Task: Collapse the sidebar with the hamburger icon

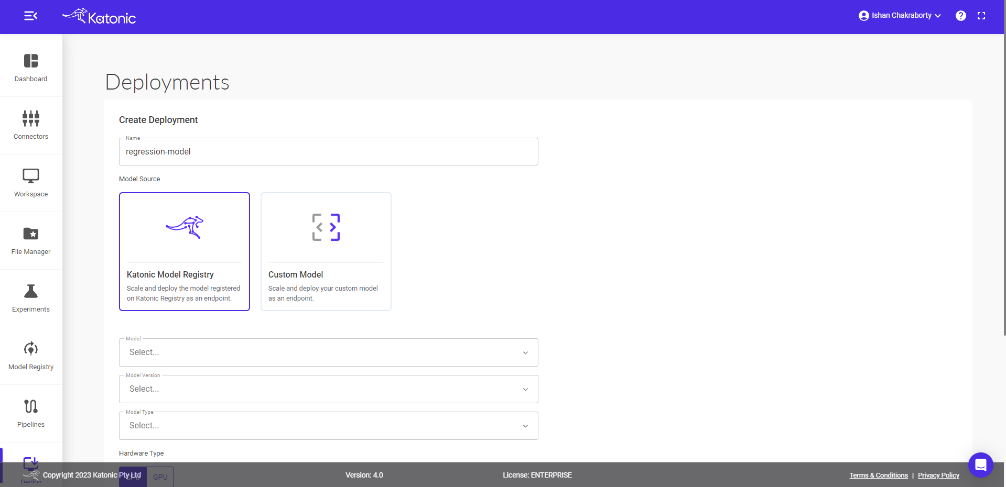Action: [31, 16]
